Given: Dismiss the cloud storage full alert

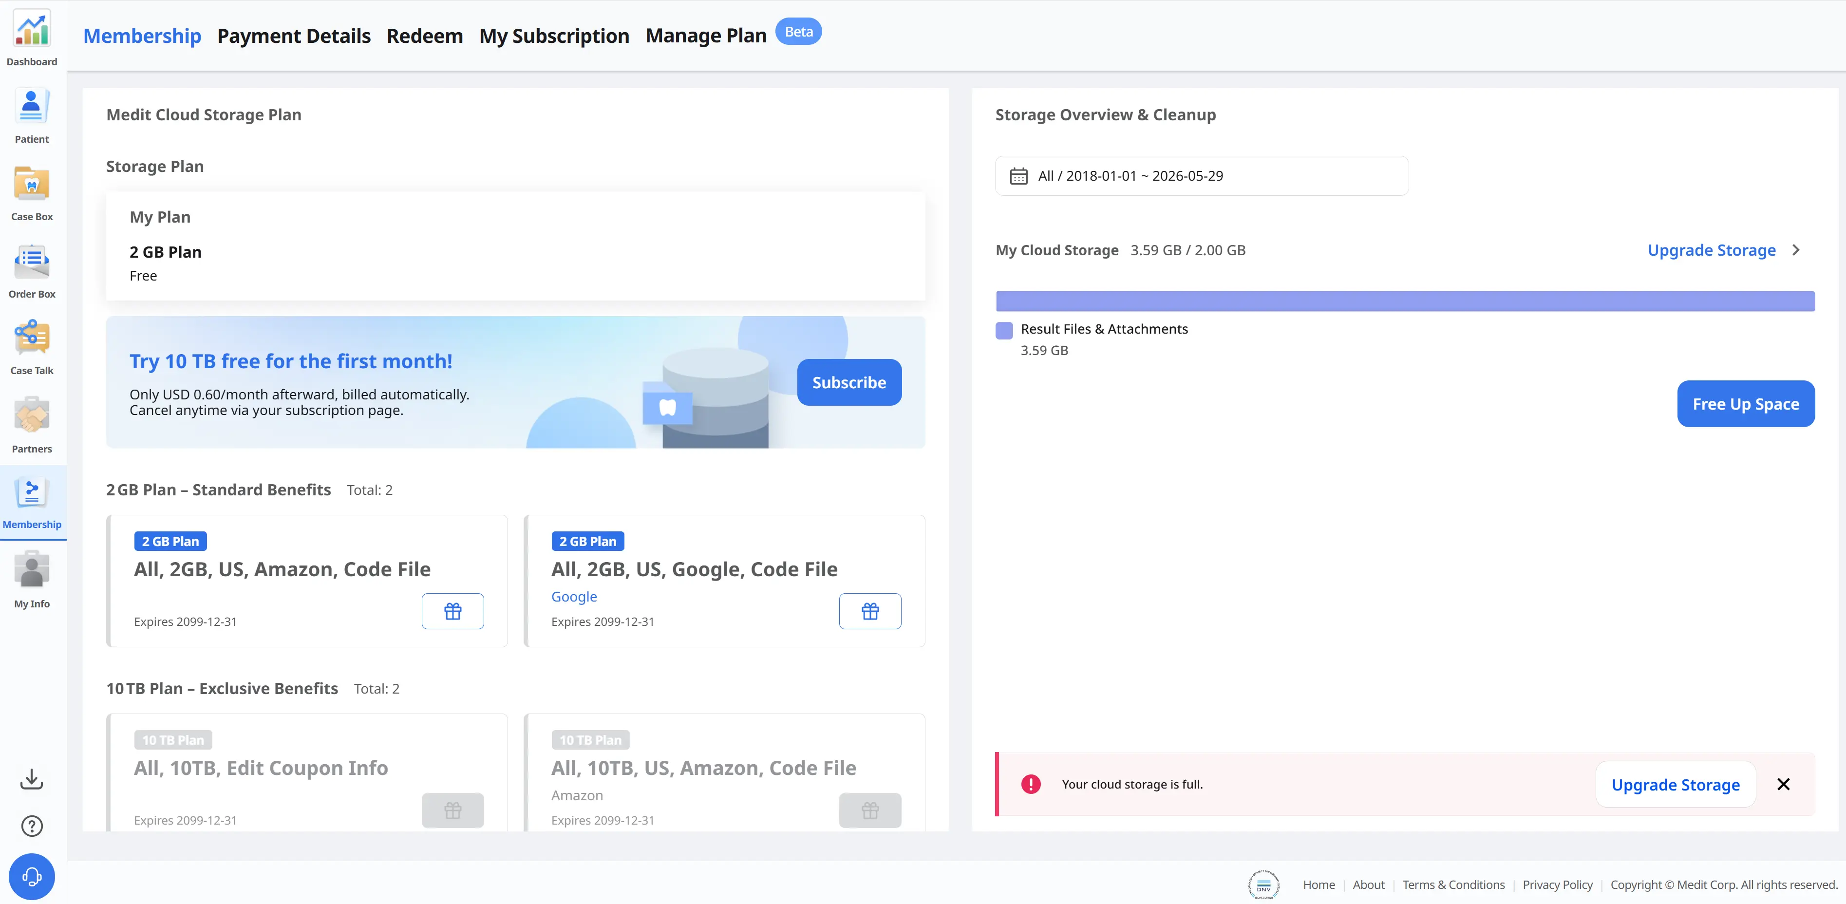Looking at the screenshot, I should pyautogui.click(x=1784, y=785).
